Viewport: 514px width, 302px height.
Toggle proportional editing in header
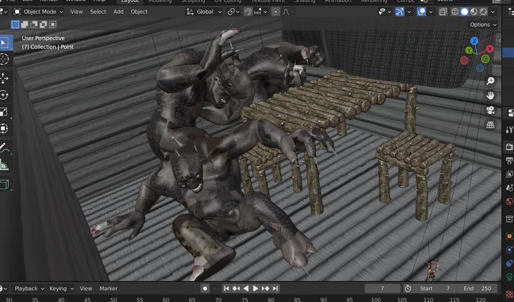pos(275,11)
